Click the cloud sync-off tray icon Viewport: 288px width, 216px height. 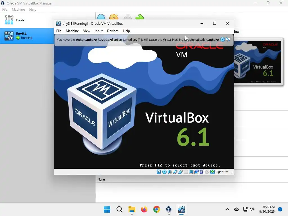237,209
